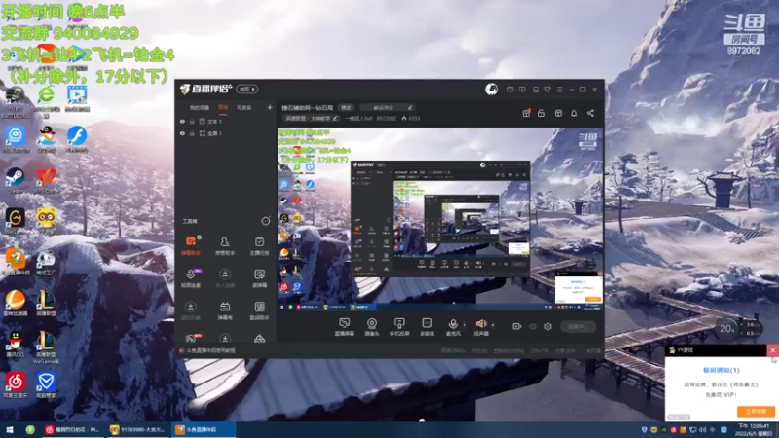Open 斗鱼直播伴侣使用教程 link in status bar
This screenshot has height=438, width=779.
click(x=211, y=351)
